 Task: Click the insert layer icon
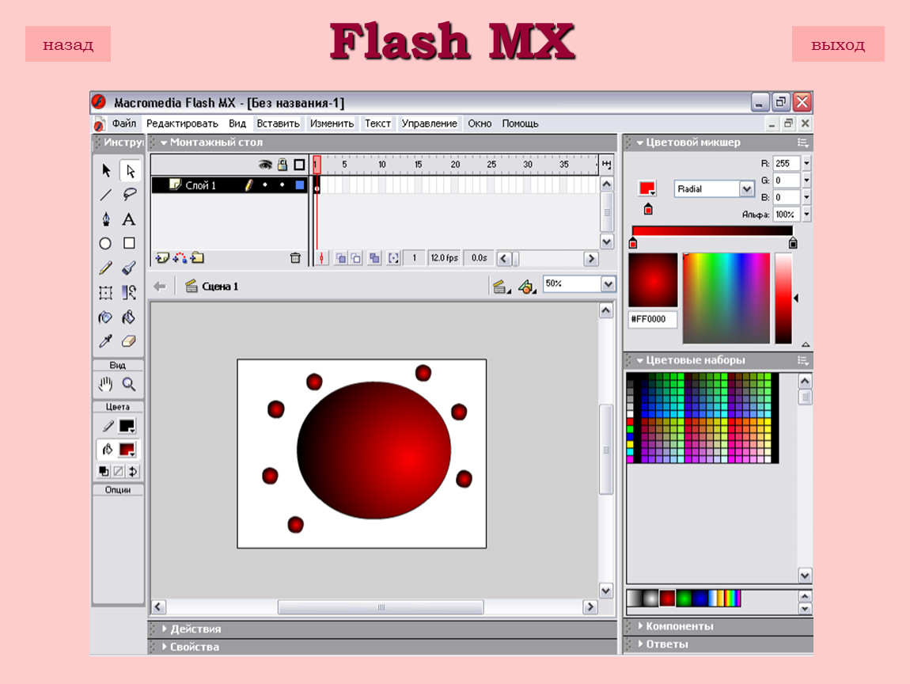click(x=162, y=258)
